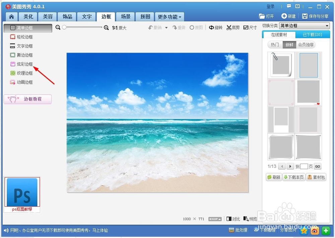Select the 新鲜 filter
Screen dimensions: 335x238
(x=289, y=45)
